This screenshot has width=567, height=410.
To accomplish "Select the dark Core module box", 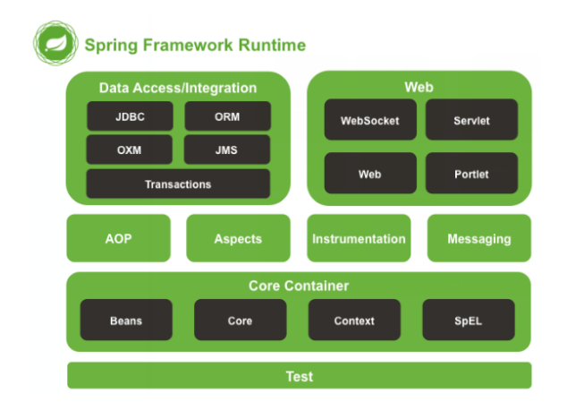I will pyautogui.click(x=241, y=320).
